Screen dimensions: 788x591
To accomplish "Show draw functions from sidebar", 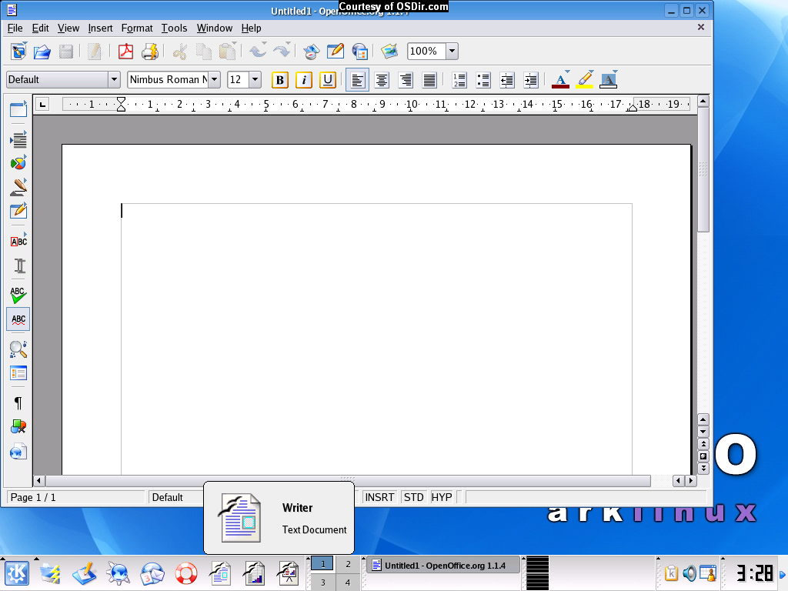I will pyautogui.click(x=18, y=187).
